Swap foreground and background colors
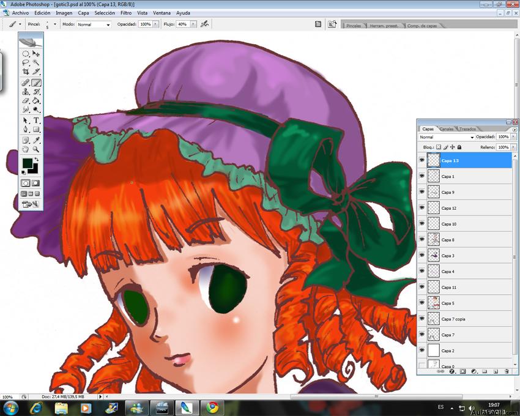Screen dimensions: 520x416 pos(36,160)
